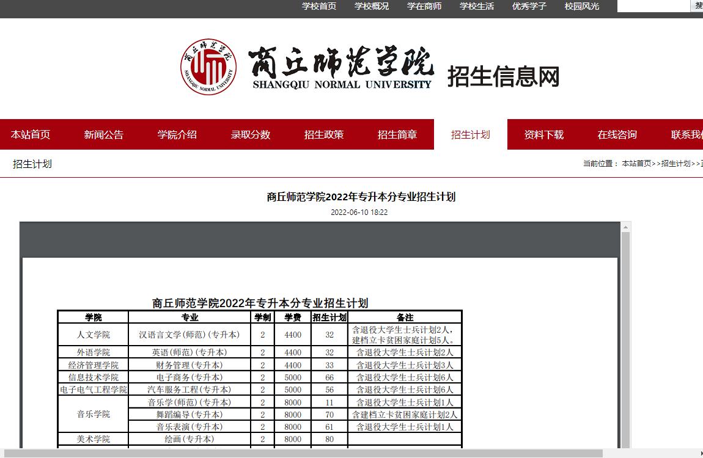Click breadcrumb link 本站首页

point(636,164)
